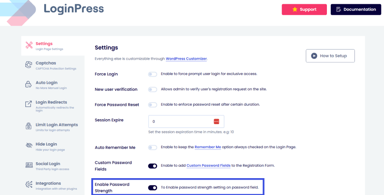Image resolution: width=384 pixels, height=195 pixels.
Task: Click the Session Expire input field
Action: pyautogui.click(x=180, y=121)
